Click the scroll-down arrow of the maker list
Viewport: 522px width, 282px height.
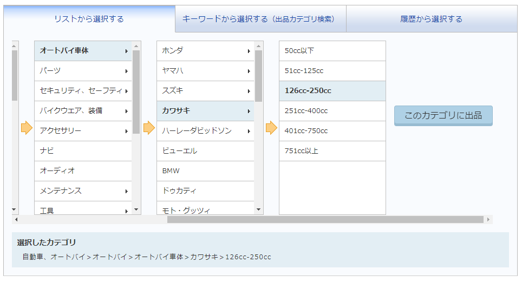pyautogui.click(x=259, y=210)
